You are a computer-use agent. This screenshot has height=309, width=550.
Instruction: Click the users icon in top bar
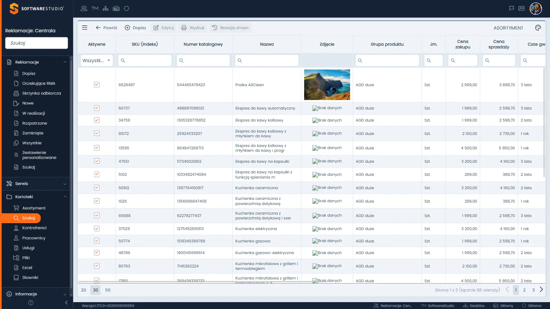[84, 9]
